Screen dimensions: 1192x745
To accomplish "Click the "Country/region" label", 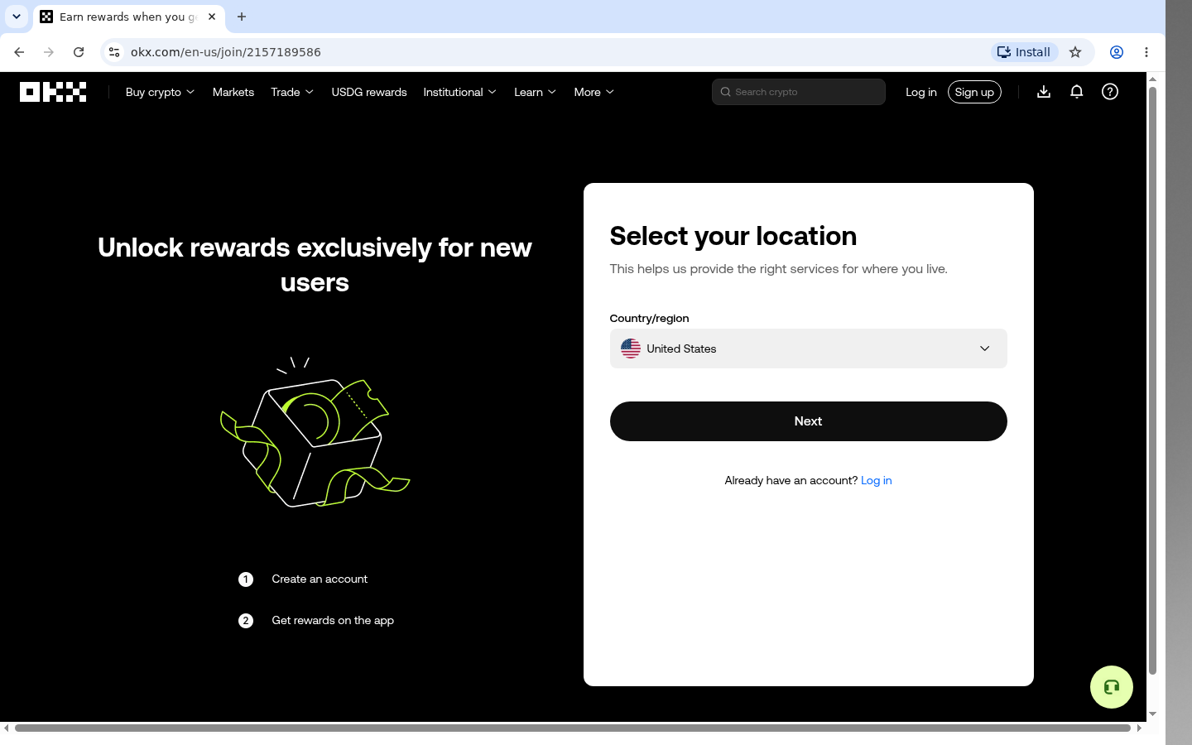I will [x=650, y=319].
